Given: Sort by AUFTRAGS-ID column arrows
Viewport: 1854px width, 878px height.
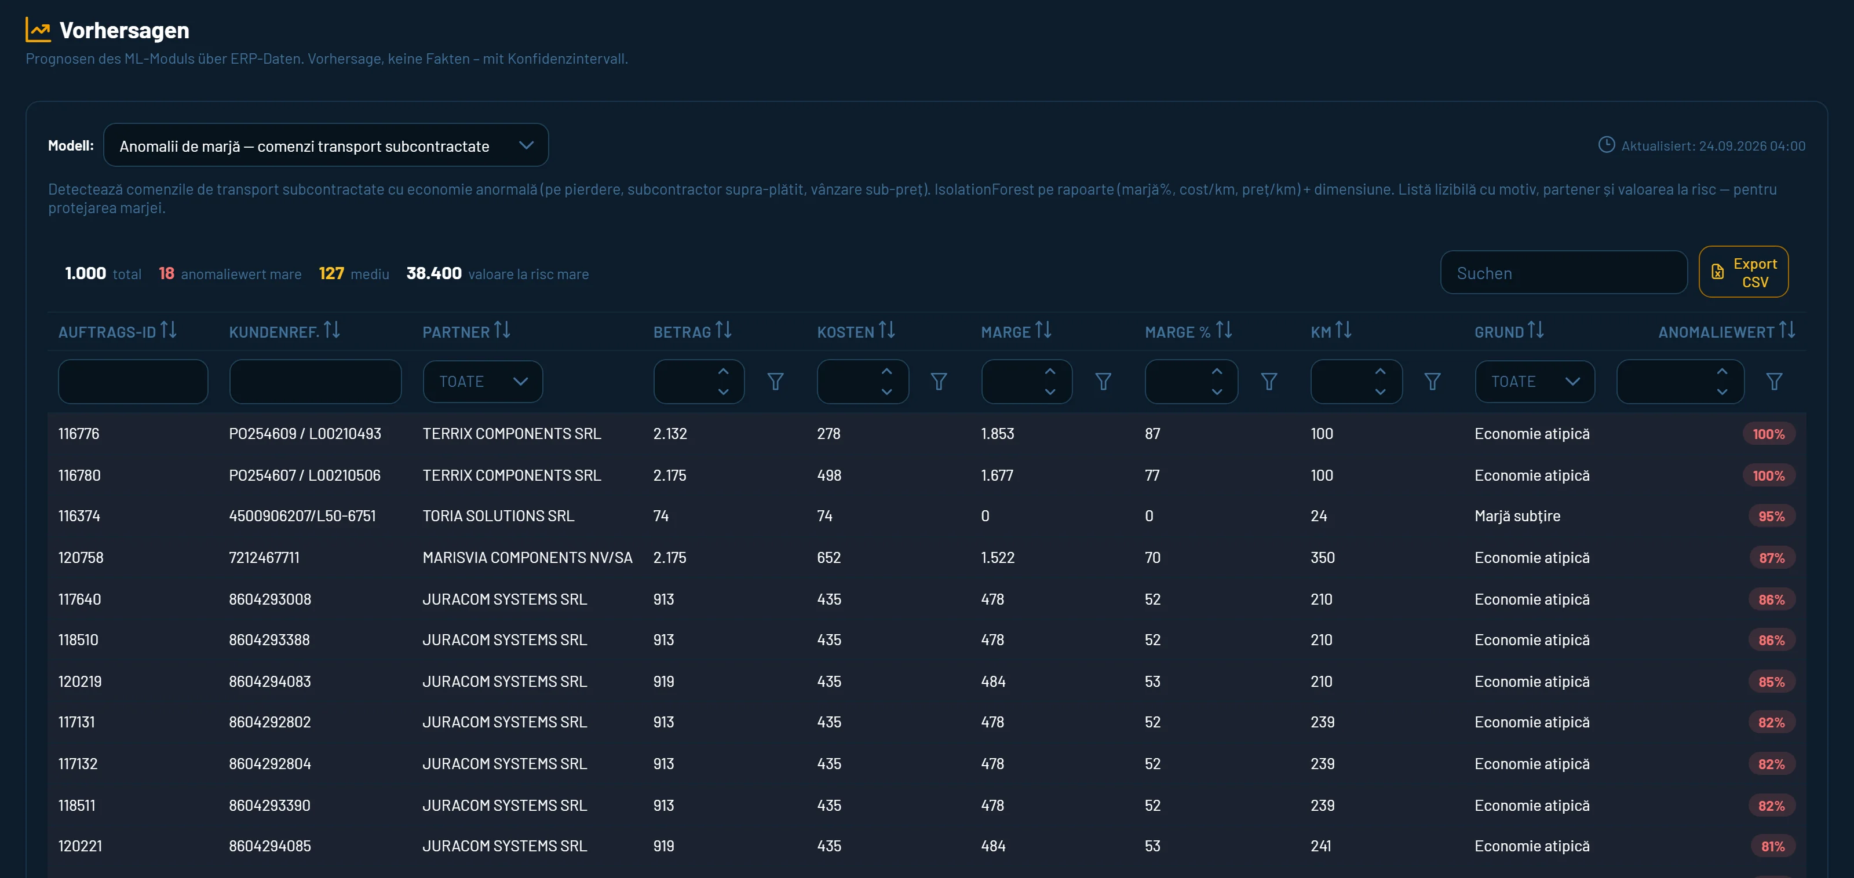Looking at the screenshot, I should coord(169,330).
